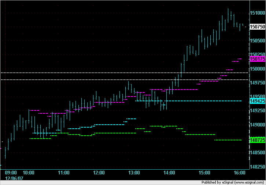
Task: Click the 10:00 time axis label
Action: 29,173
